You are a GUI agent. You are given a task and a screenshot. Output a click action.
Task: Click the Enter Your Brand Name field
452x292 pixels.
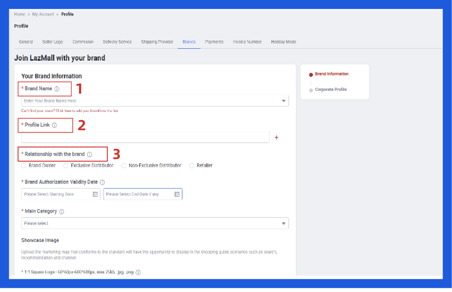click(x=155, y=101)
